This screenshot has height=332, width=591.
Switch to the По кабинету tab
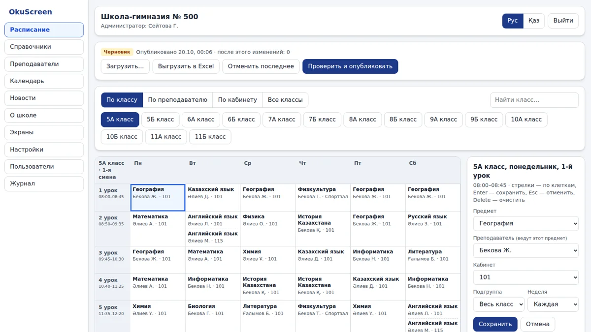(237, 100)
